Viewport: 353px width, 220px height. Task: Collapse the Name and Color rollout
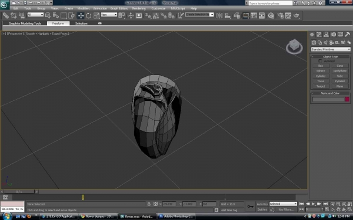coord(330,93)
